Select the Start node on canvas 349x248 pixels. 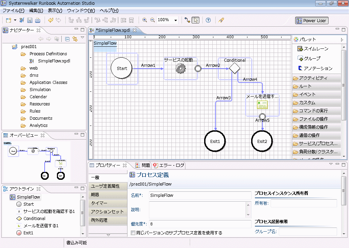pyautogui.click(x=122, y=68)
